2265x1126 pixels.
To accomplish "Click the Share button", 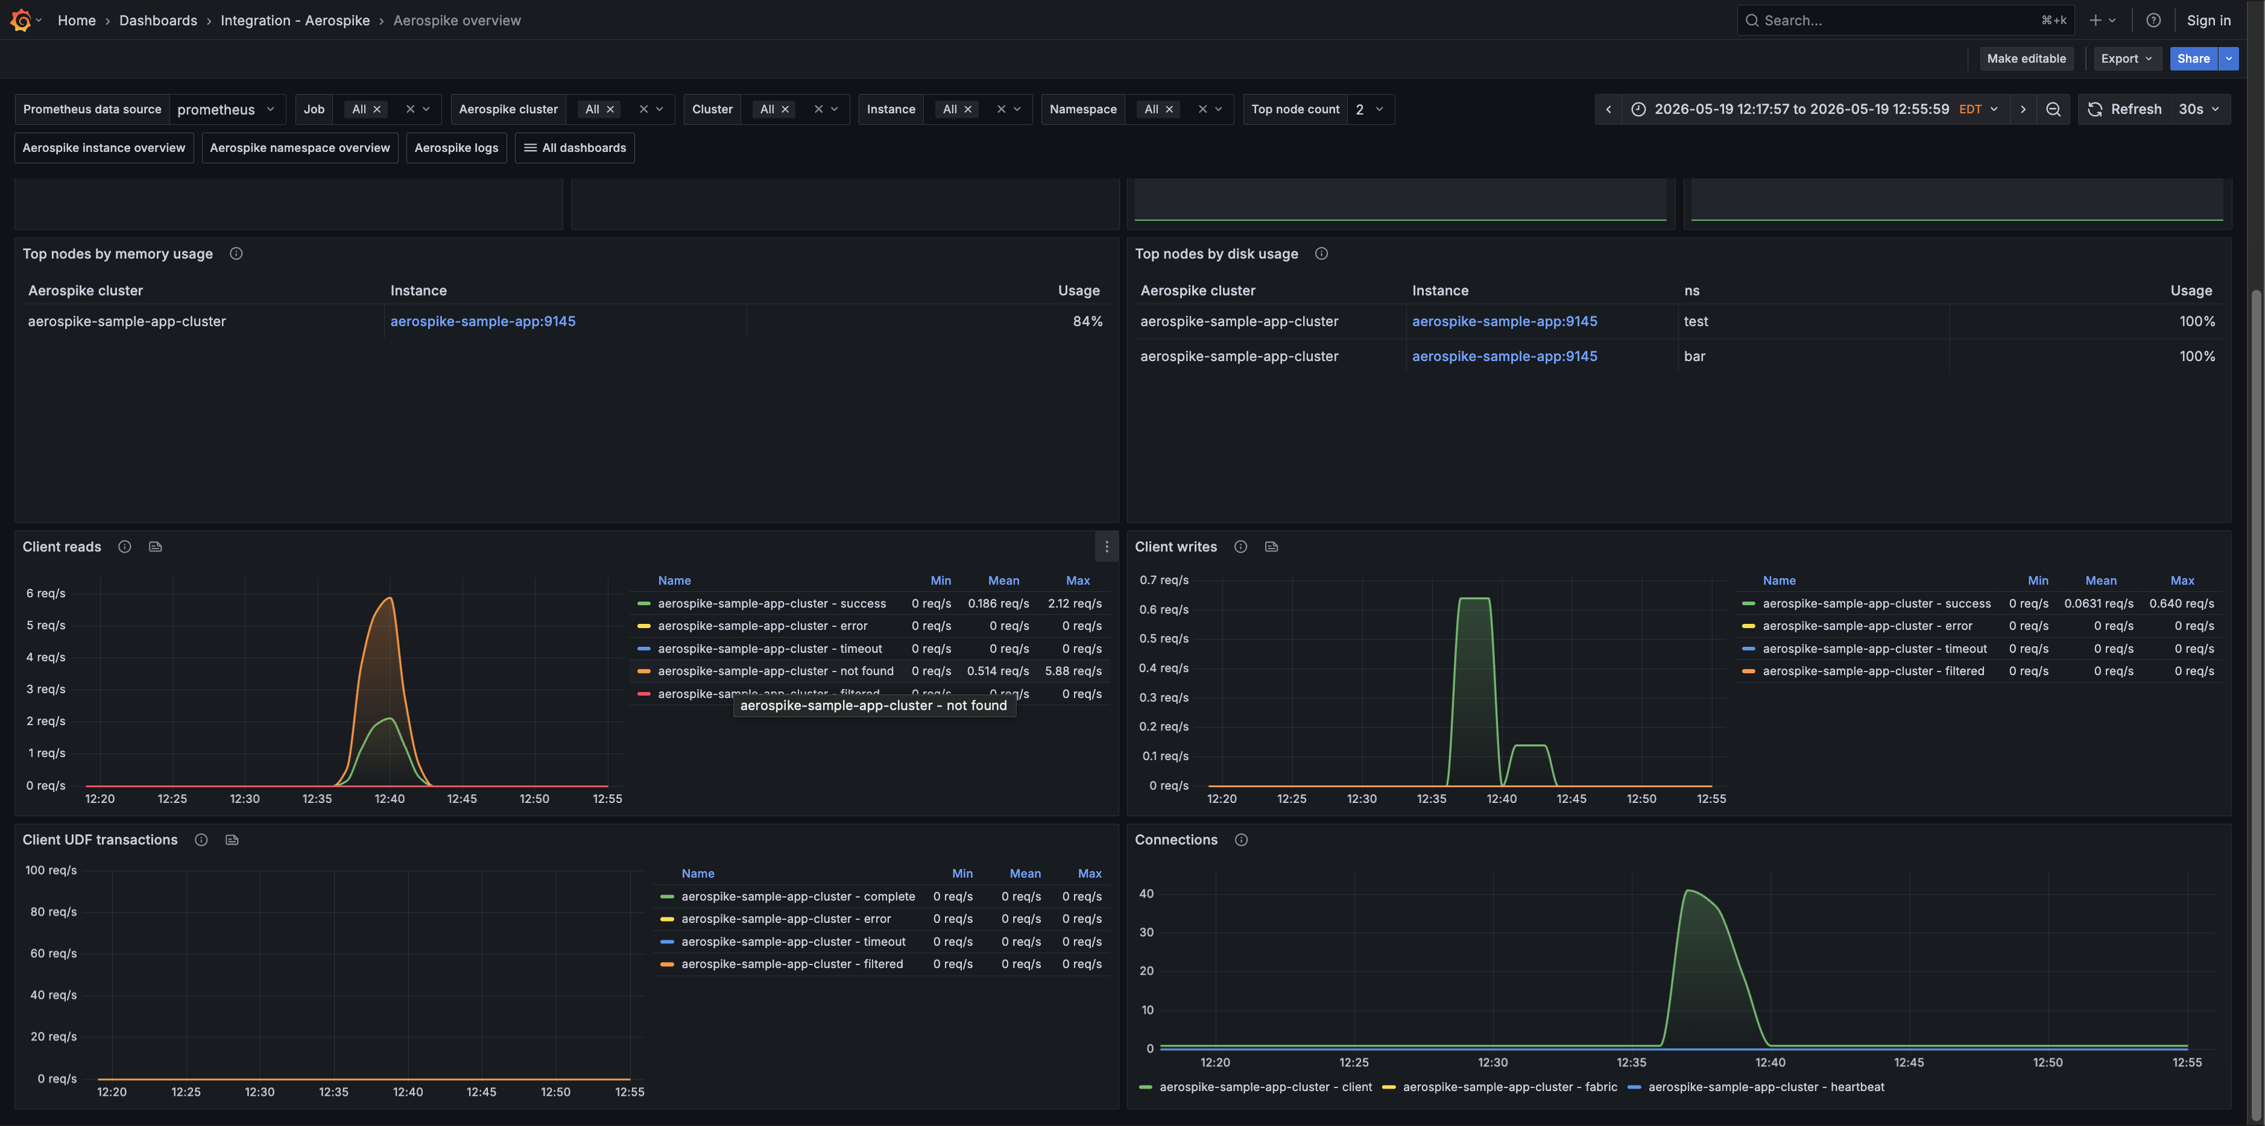I will (2193, 59).
